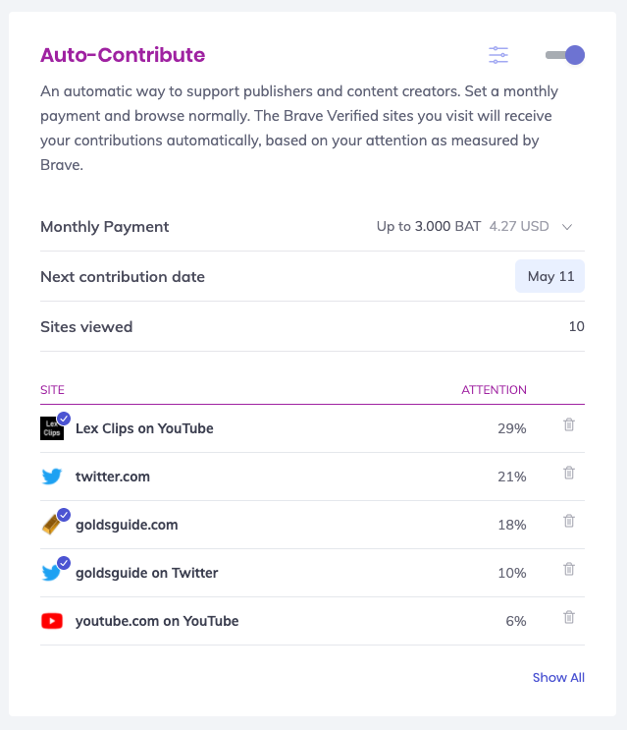Image resolution: width=627 pixels, height=730 pixels.
Task: Click the twitter.com bird icon
Action: tap(52, 477)
